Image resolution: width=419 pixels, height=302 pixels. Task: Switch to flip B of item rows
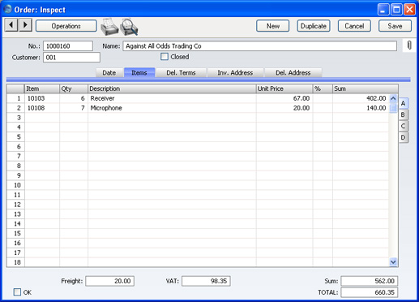[x=403, y=114]
